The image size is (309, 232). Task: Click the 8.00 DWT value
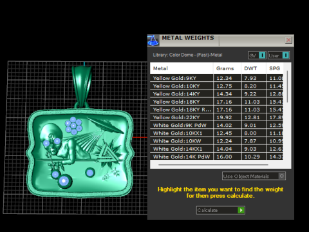(x=250, y=133)
